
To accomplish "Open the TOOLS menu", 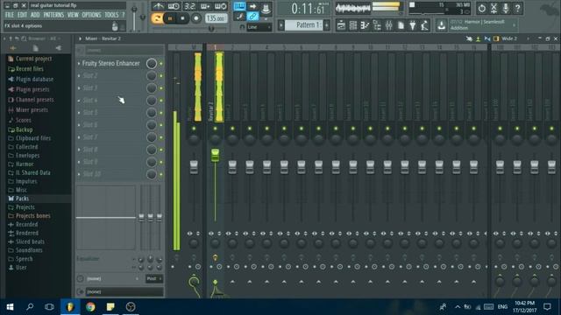I will point(111,15).
